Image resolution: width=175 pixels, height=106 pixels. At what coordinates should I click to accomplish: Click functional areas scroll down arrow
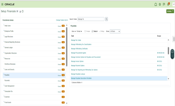[x=67, y=103]
